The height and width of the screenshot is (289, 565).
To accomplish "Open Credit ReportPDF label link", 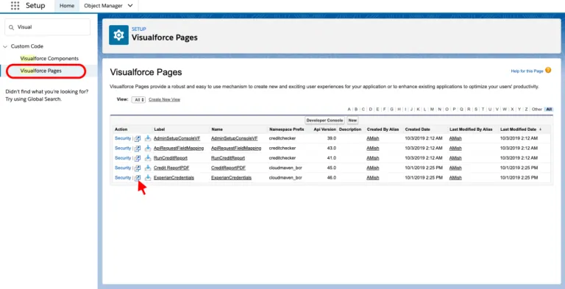I will click(x=171, y=168).
